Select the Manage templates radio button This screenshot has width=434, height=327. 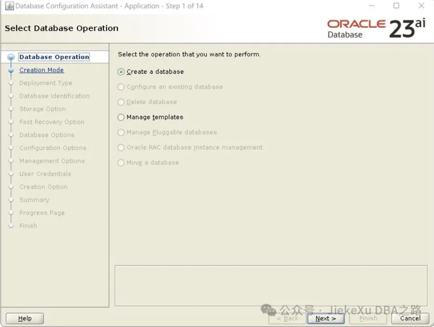tap(121, 117)
